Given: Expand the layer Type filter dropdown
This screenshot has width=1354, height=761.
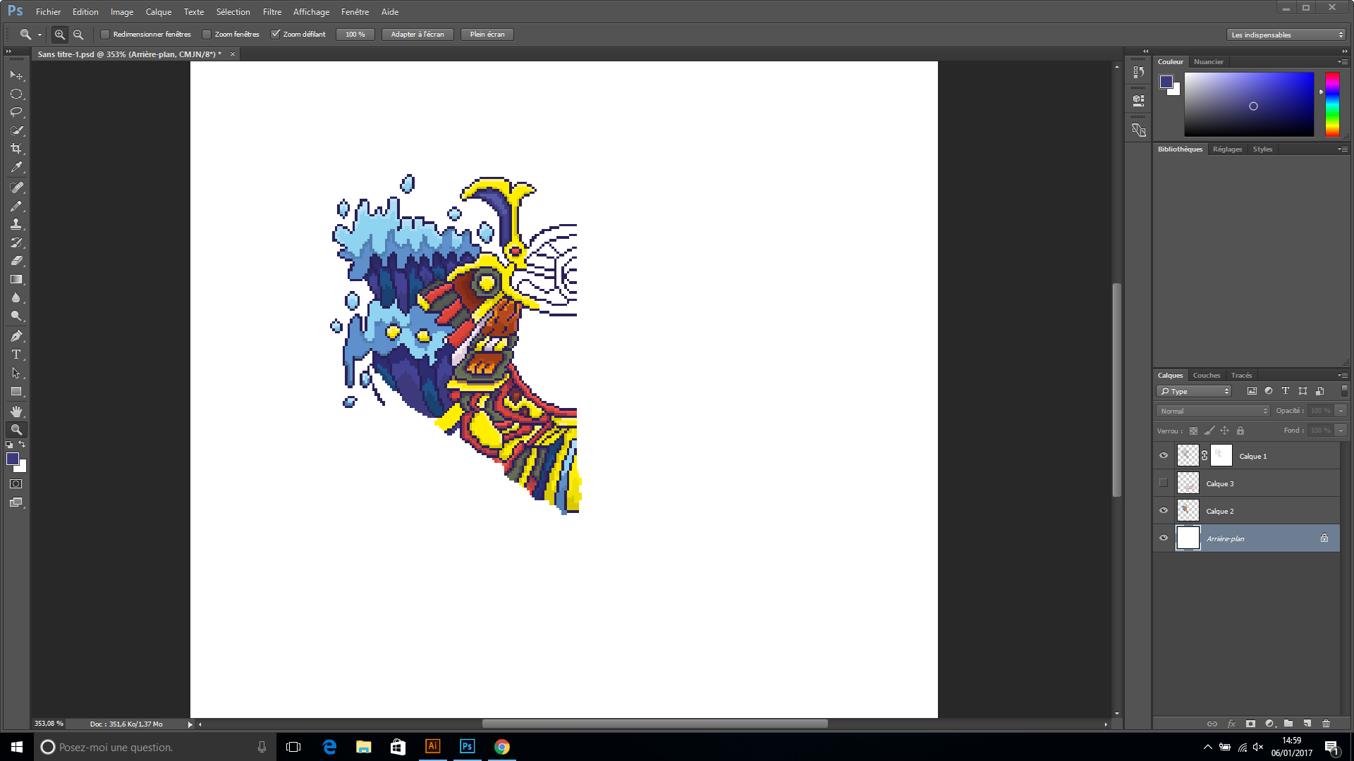Looking at the screenshot, I should click(1194, 391).
